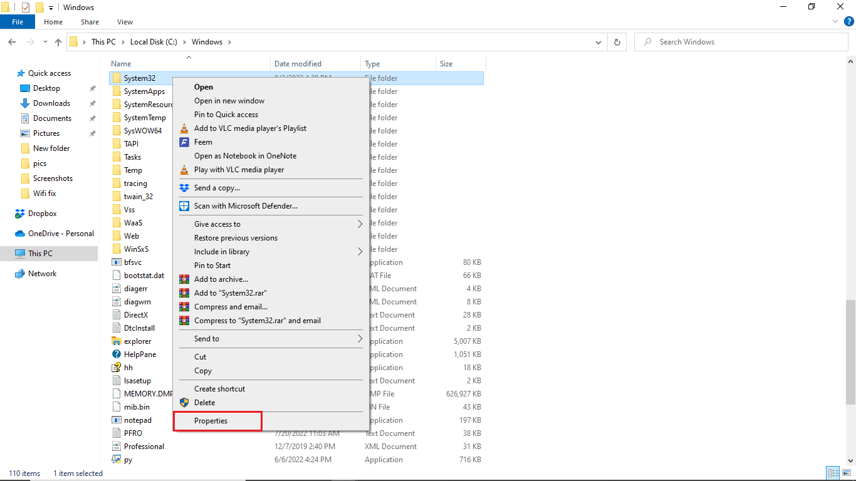
Task: Switch to the View ribbon tab
Action: [x=125, y=22]
